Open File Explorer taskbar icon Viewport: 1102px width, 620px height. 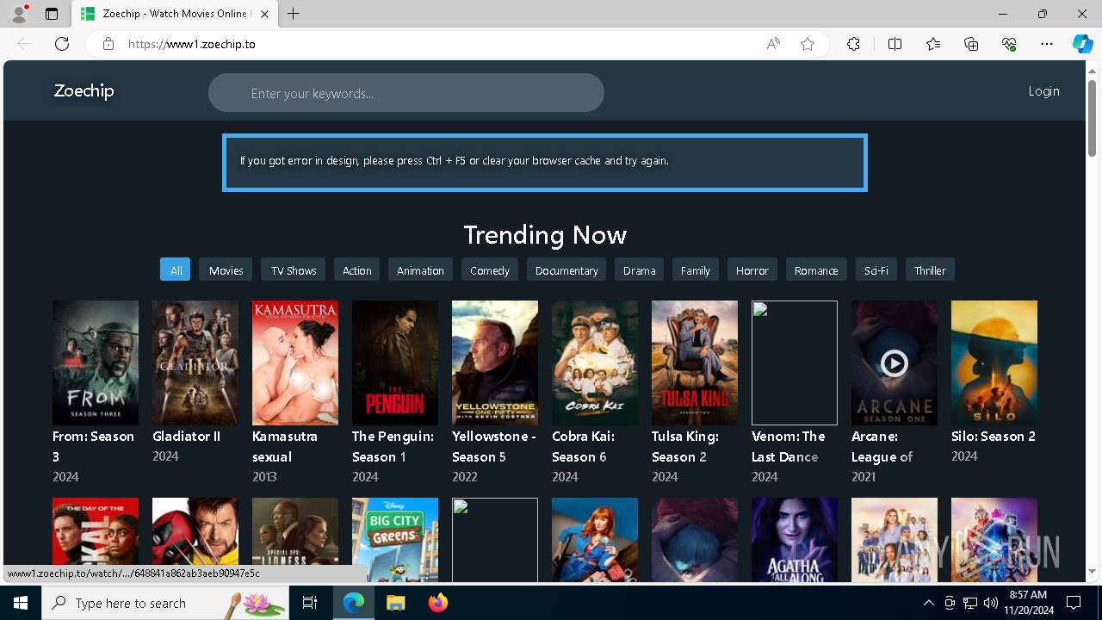click(x=395, y=603)
